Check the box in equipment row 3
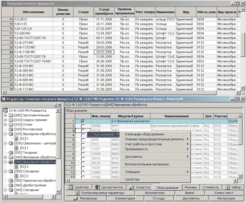This screenshot has width=246, height=203. point(83,130)
